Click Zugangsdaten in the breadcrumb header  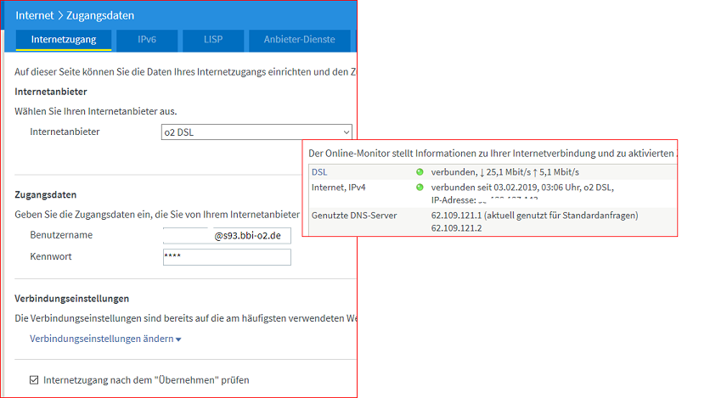(100, 15)
